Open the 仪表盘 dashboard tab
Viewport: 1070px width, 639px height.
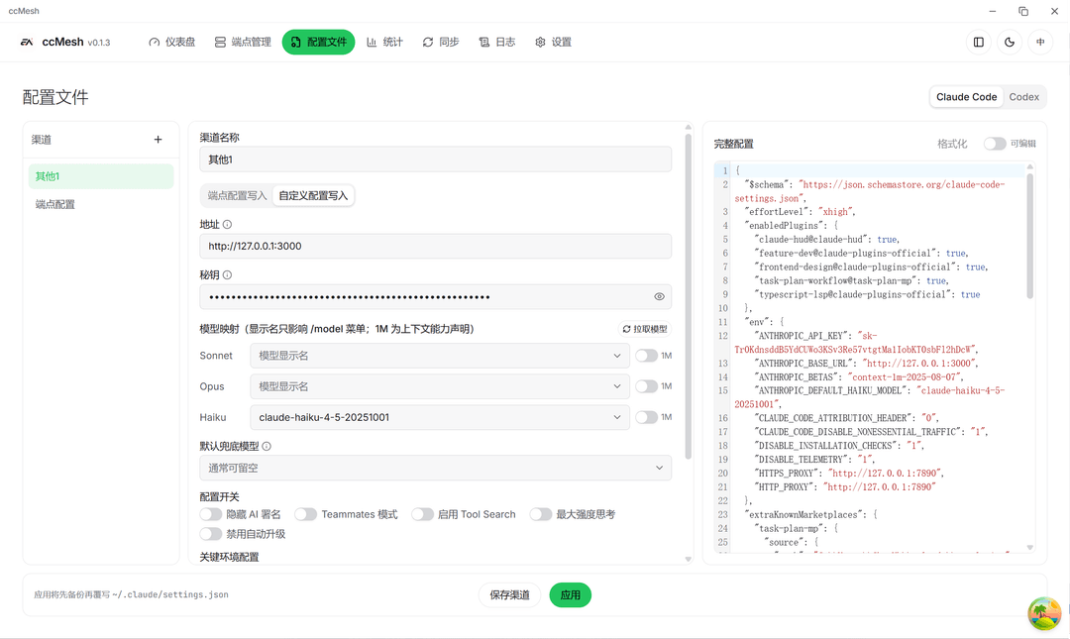point(172,43)
